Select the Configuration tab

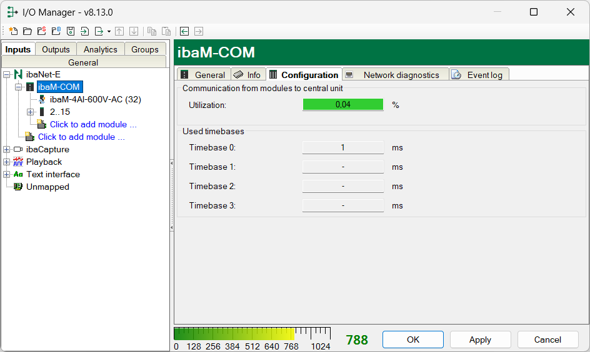click(304, 75)
